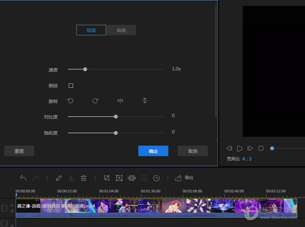The width and height of the screenshot is (305, 227).
Task: Click the undo arrow in toolbar
Action: [x=23, y=178]
